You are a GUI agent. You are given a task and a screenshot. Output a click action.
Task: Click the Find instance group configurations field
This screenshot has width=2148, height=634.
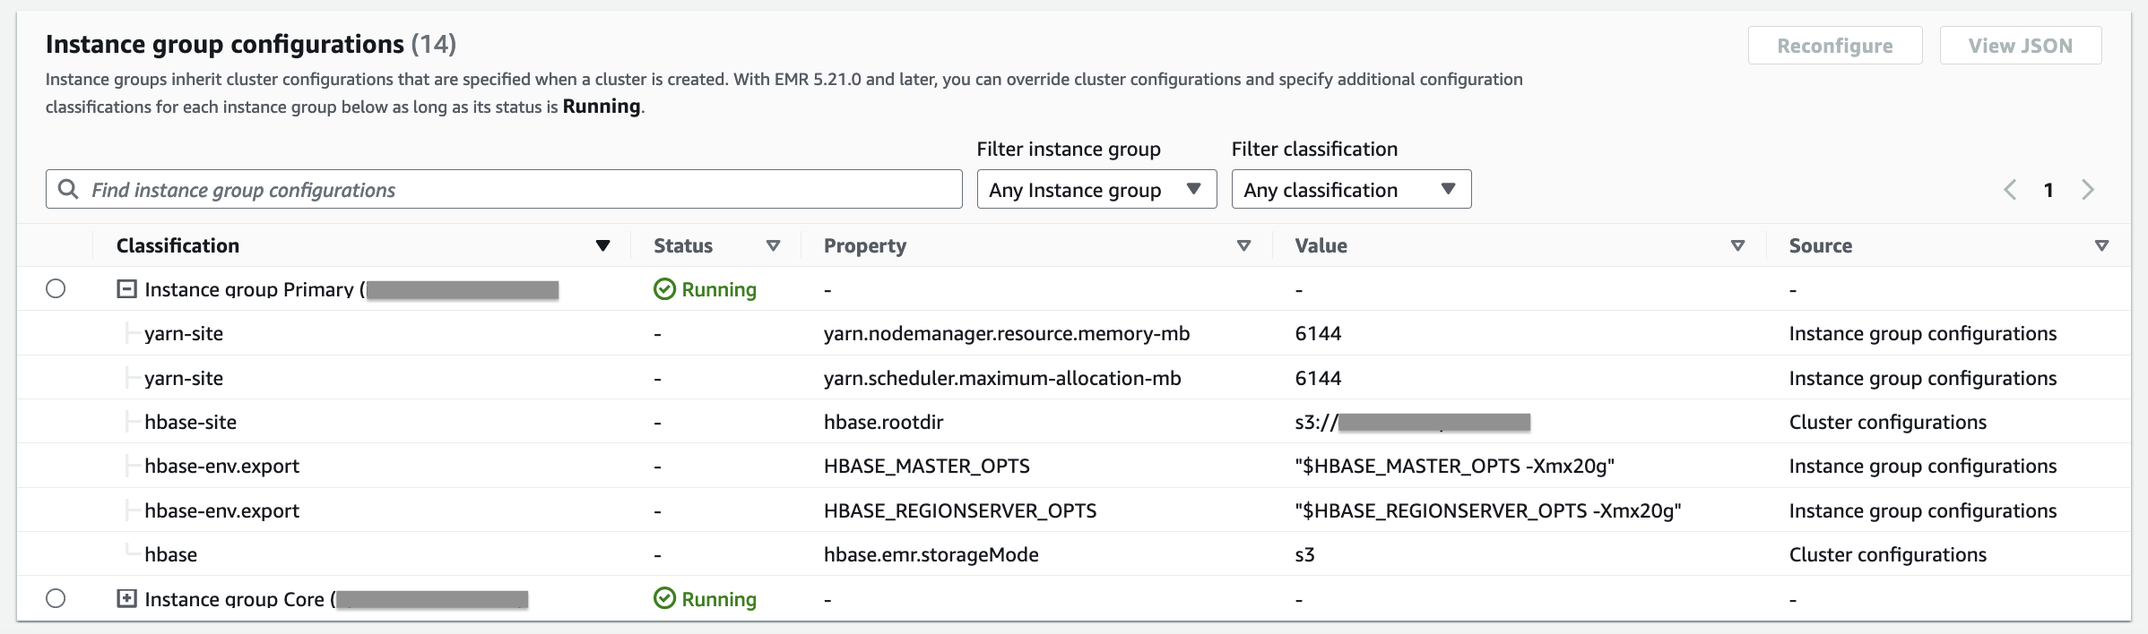[x=504, y=189]
